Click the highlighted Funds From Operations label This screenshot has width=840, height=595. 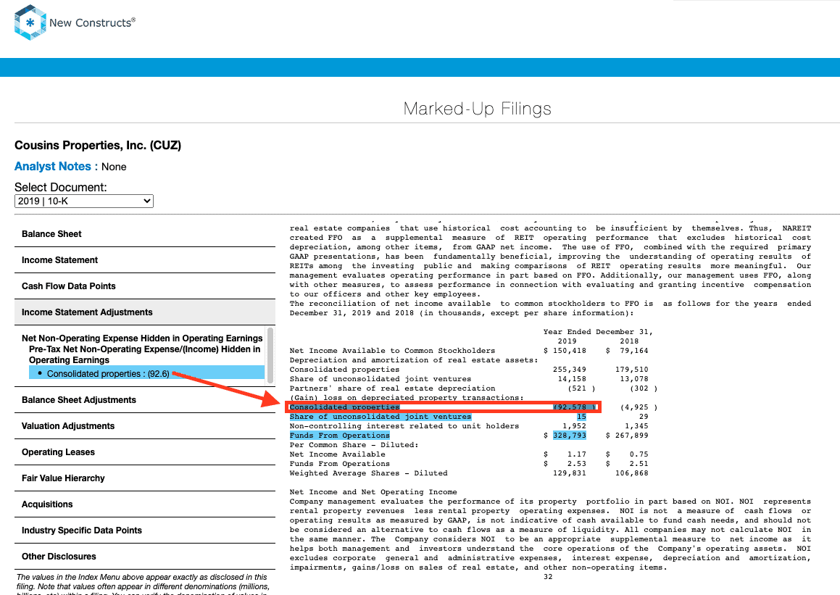[340, 436]
